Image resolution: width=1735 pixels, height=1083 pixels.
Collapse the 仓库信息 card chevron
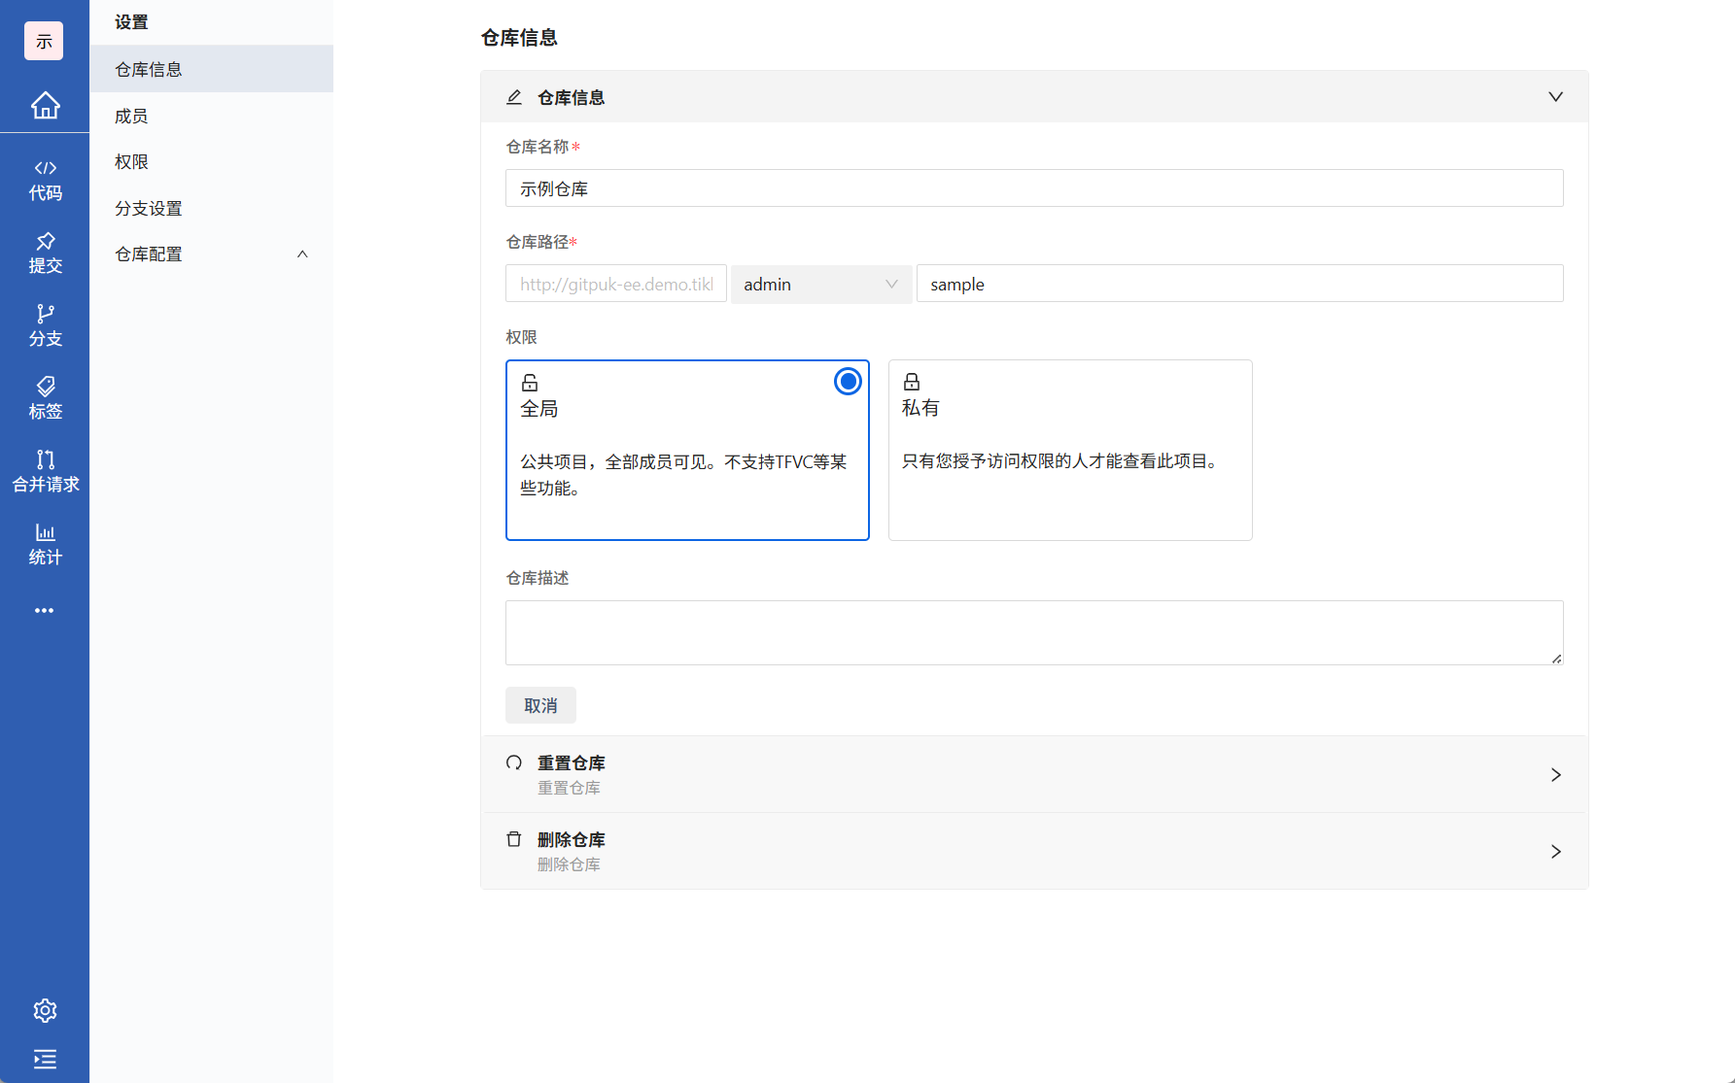coord(1555,96)
